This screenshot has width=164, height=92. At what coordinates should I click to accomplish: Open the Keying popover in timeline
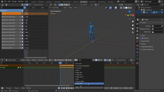tap(17, 88)
